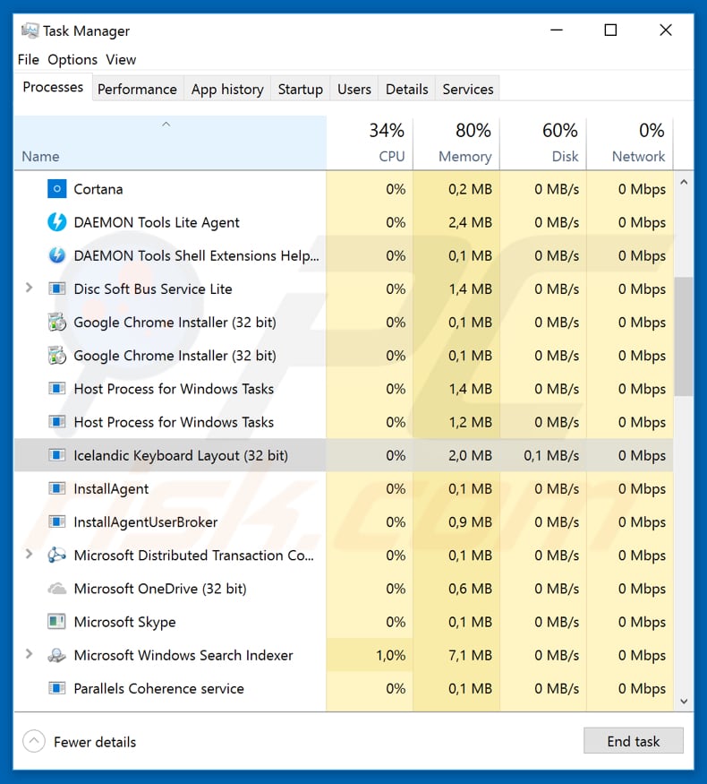Image resolution: width=707 pixels, height=784 pixels.
Task: Click the DAEMON Tools Lite Agent icon
Action: (57, 222)
